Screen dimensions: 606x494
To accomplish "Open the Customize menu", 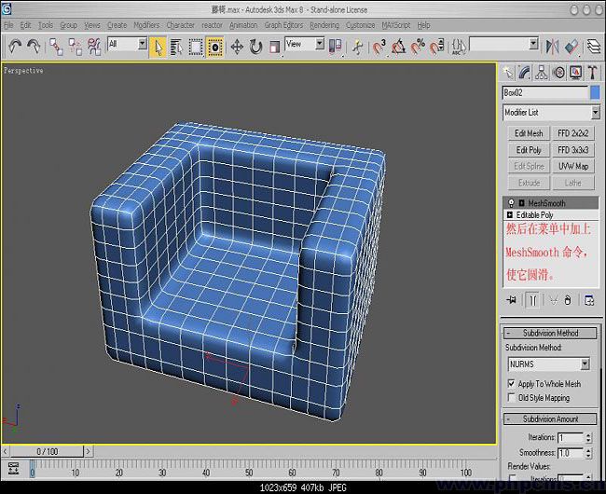I will point(360,25).
